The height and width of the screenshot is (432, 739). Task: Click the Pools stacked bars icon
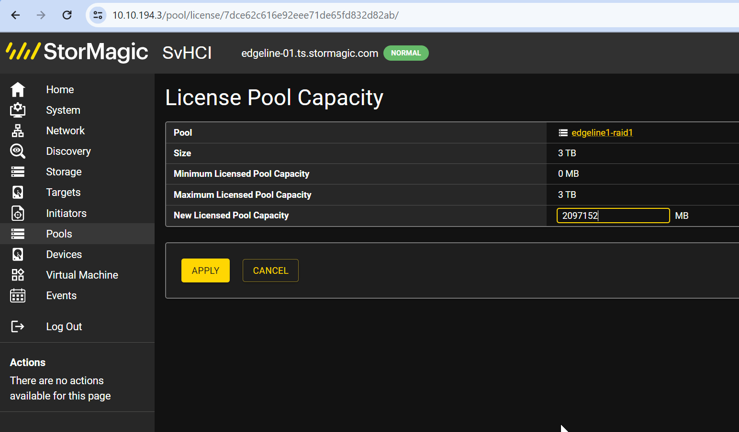(18, 234)
